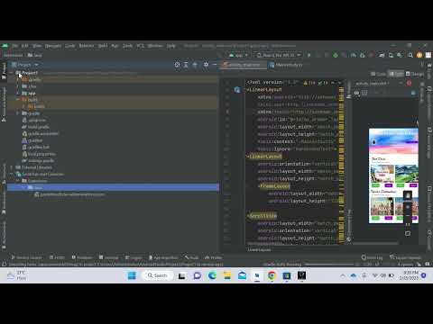Click the Windows Start button
Viewport: 433px width, 324px height.
pyautogui.click(x=132, y=275)
